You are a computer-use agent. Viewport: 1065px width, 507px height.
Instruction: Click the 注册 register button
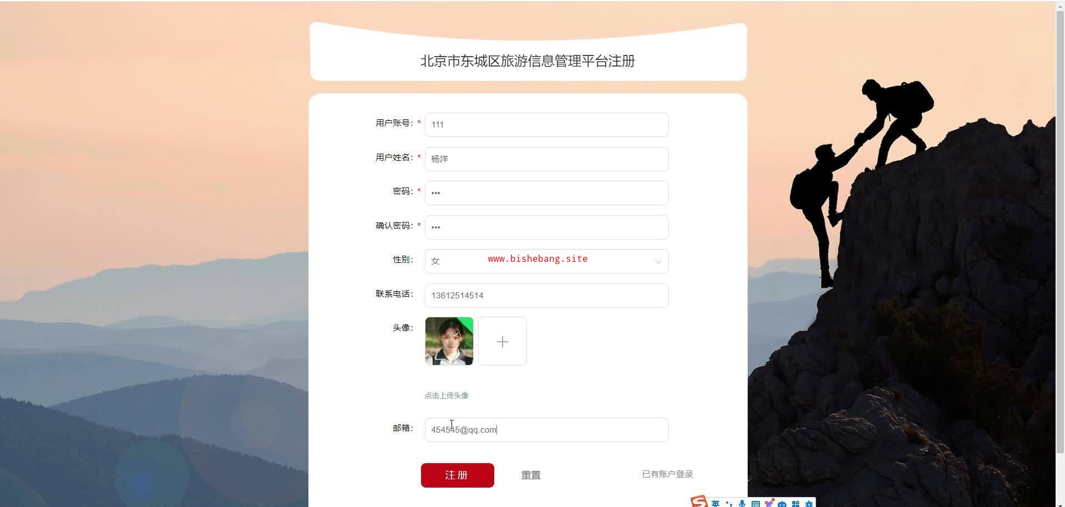tap(457, 475)
